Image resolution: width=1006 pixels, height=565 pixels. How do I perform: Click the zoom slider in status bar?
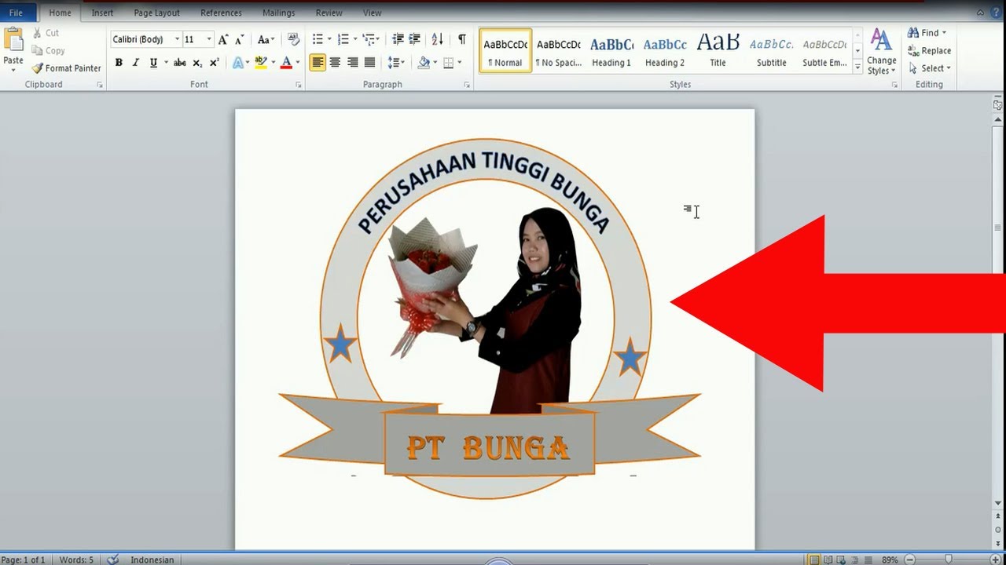point(949,560)
